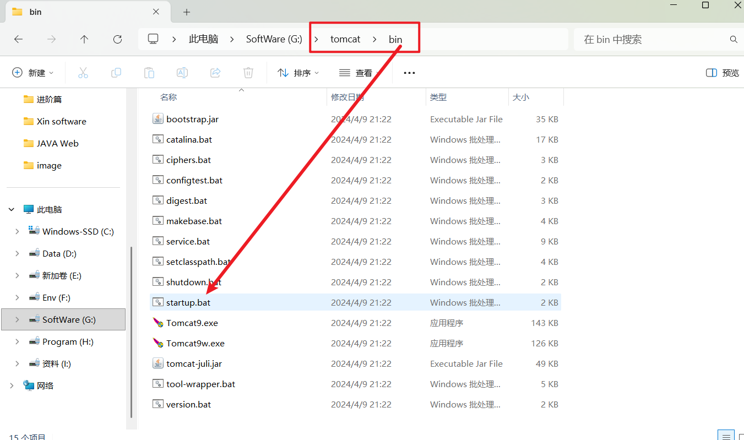Expand Env (F:) drive node

pos(18,298)
